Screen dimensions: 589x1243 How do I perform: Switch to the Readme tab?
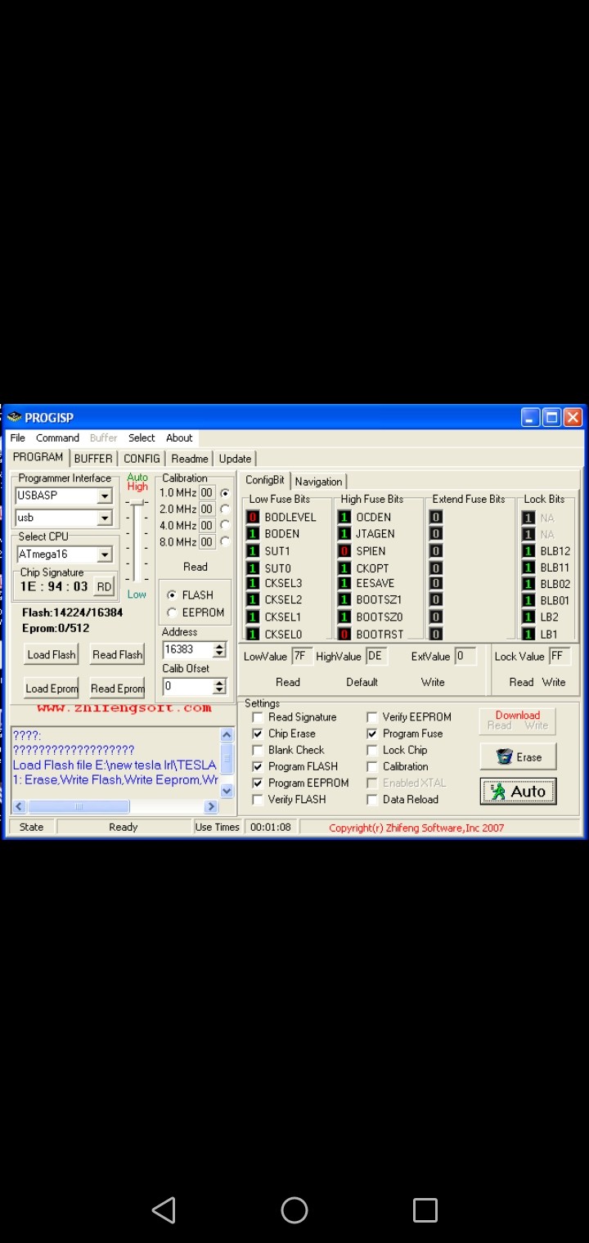click(190, 459)
